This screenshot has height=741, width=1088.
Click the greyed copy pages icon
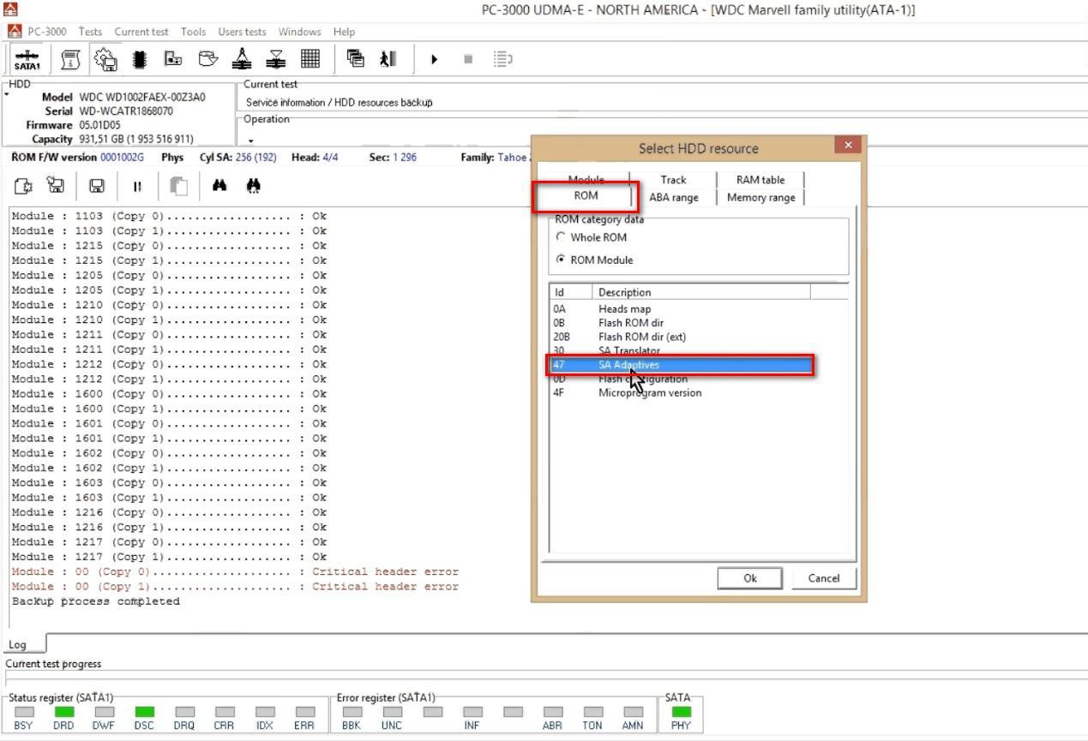(178, 186)
